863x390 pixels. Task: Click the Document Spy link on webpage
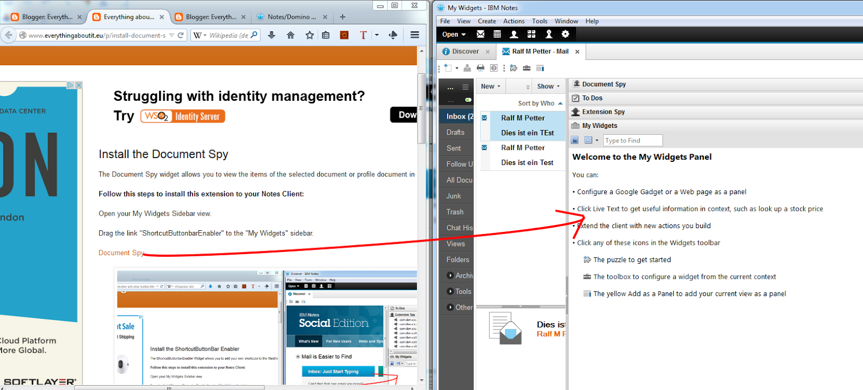pyautogui.click(x=121, y=252)
